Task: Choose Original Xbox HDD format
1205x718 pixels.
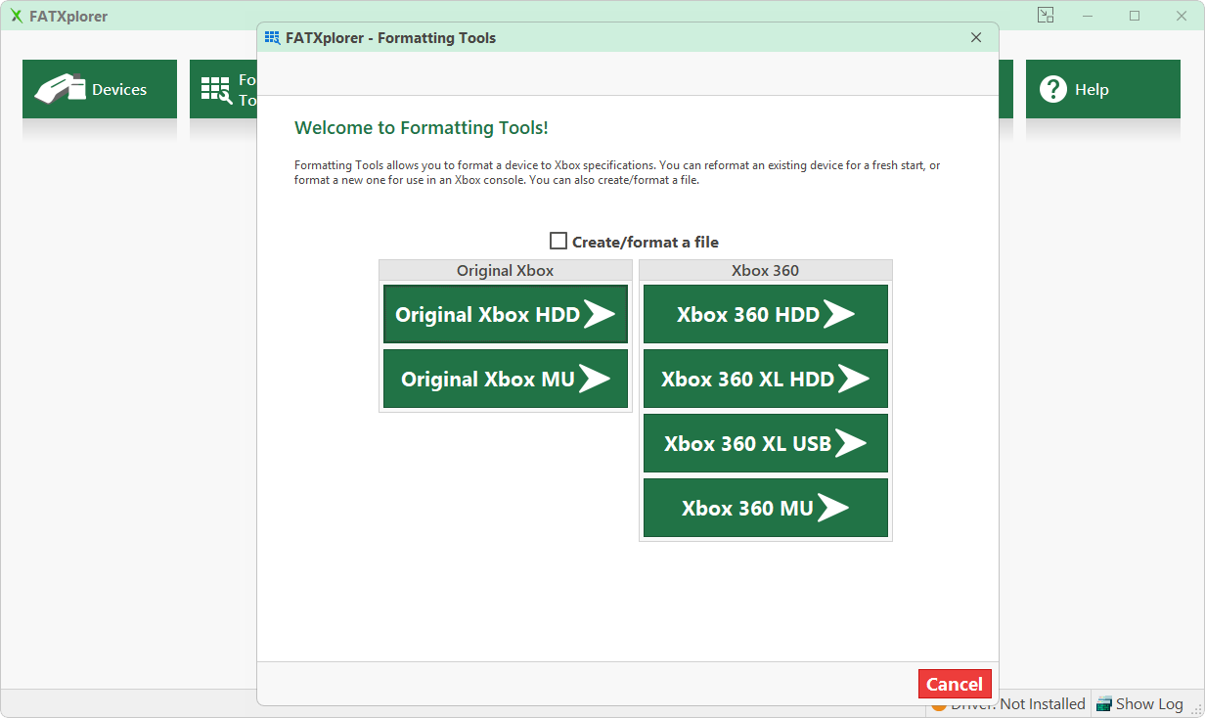Action: click(x=506, y=314)
